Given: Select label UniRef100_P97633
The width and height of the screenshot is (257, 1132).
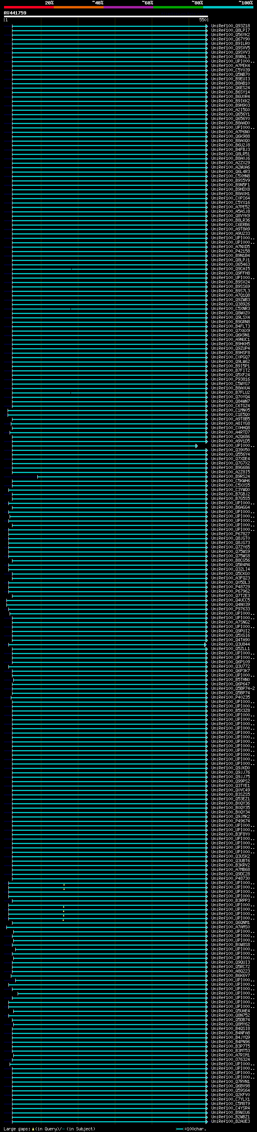Looking at the screenshot, I should 230,609.
